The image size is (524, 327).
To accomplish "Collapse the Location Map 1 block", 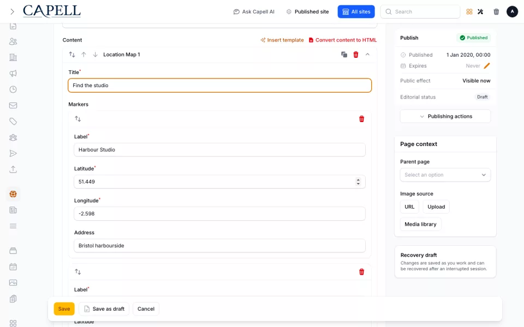I will [x=367, y=55].
